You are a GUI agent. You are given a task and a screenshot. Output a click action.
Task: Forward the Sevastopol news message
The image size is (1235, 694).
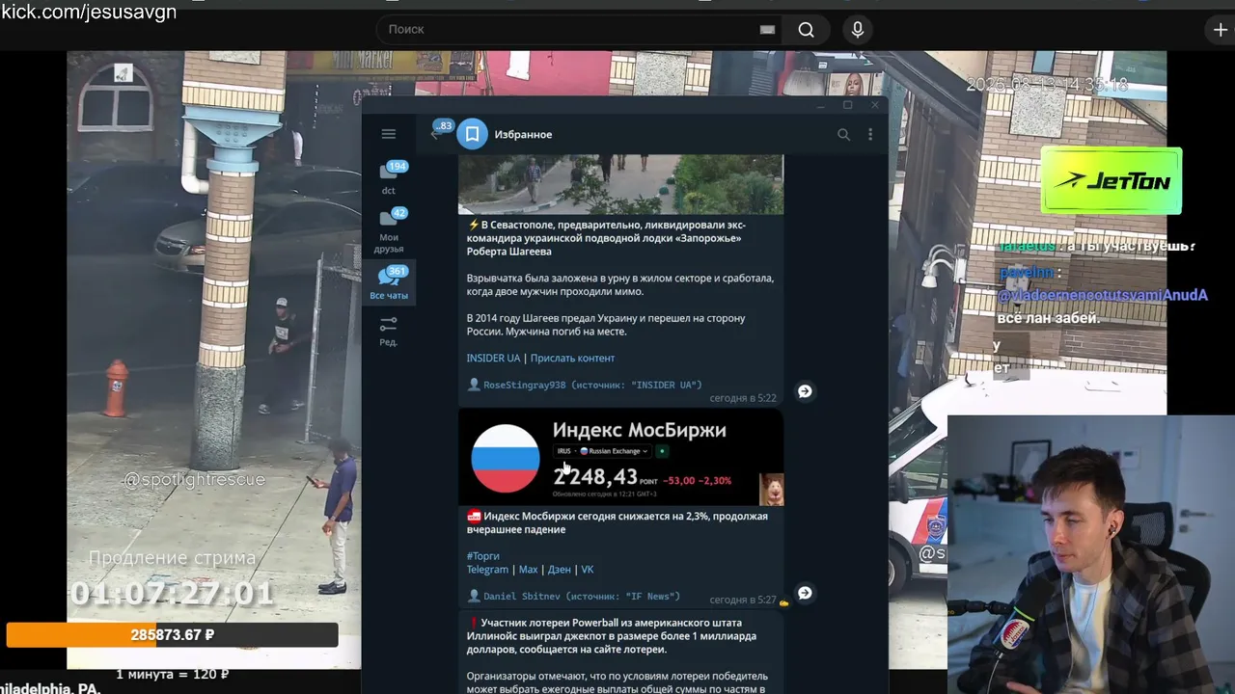[805, 391]
